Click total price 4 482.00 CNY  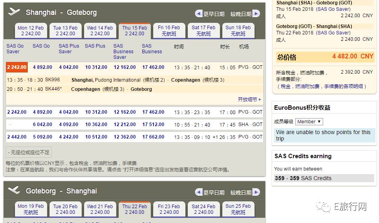(x=353, y=56)
